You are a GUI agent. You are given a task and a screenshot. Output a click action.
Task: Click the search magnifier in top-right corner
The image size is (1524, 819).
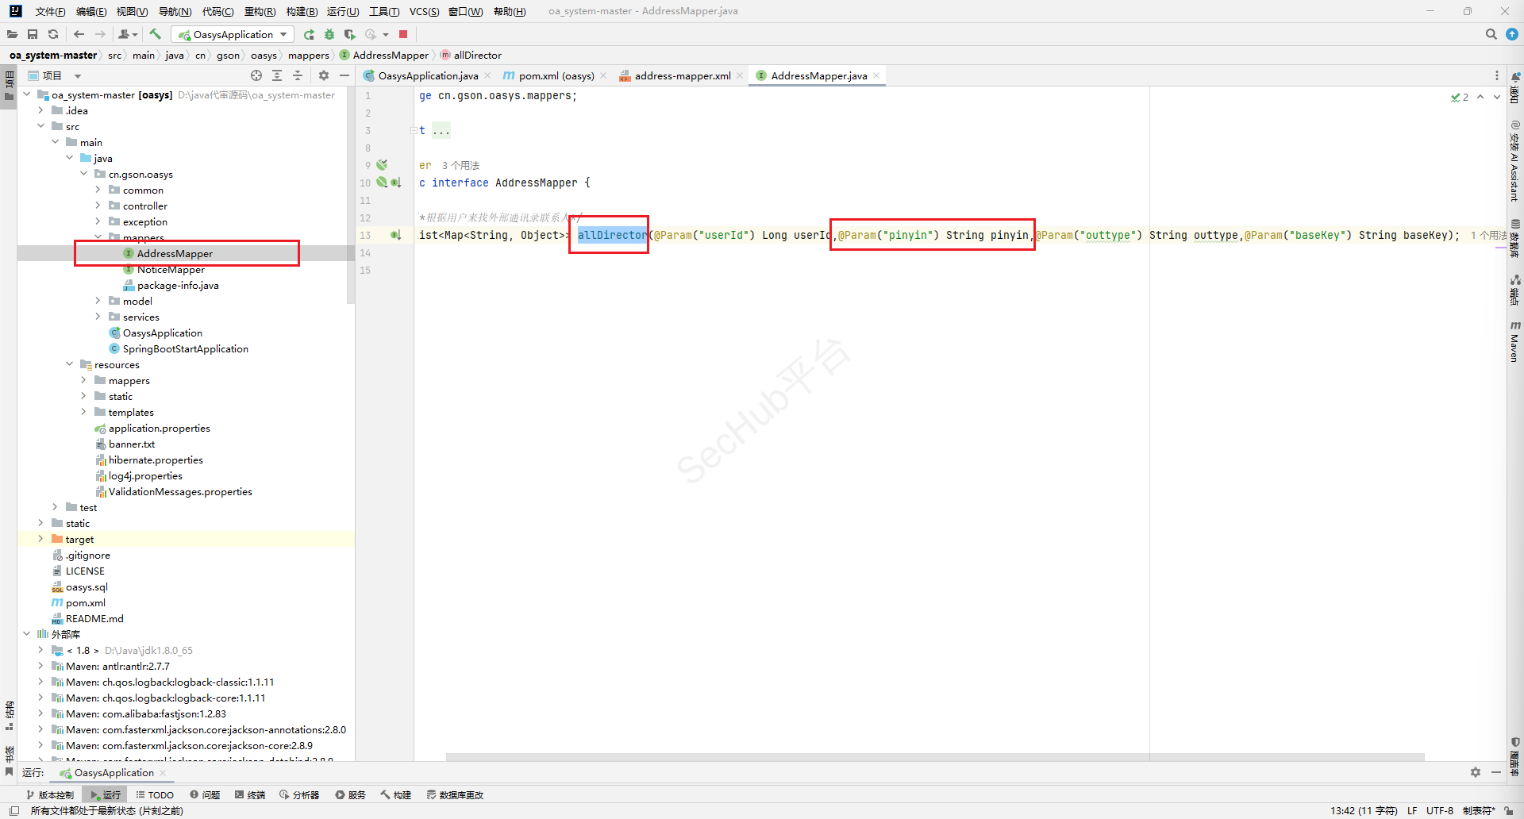pyautogui.click(x=1491, y=34)
